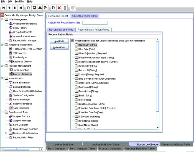Collapse the User Management folder

pos(2,19)
